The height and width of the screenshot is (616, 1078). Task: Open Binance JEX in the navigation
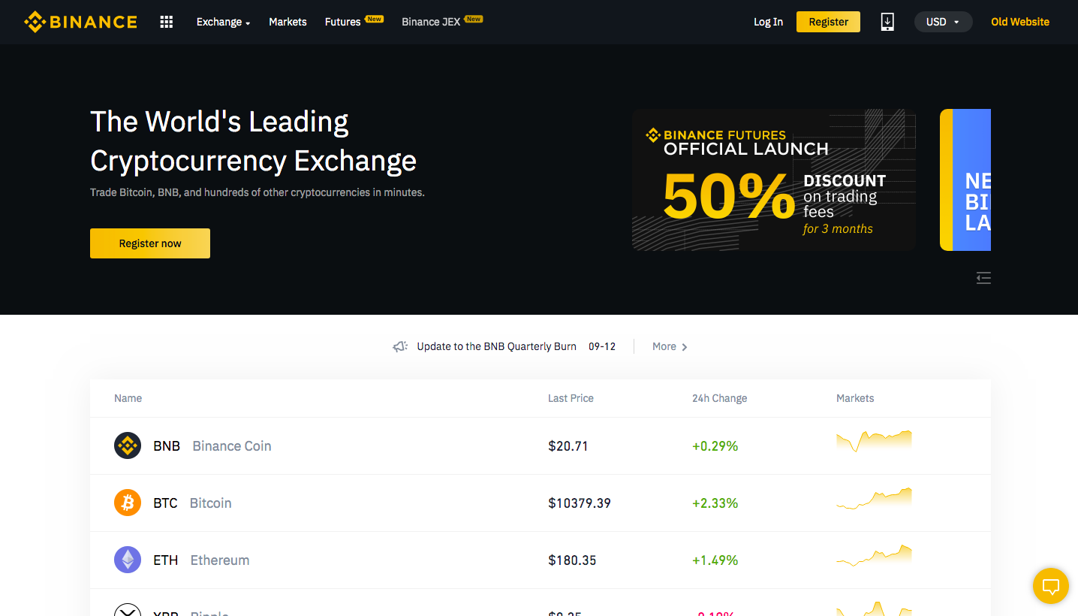[431, 22]
